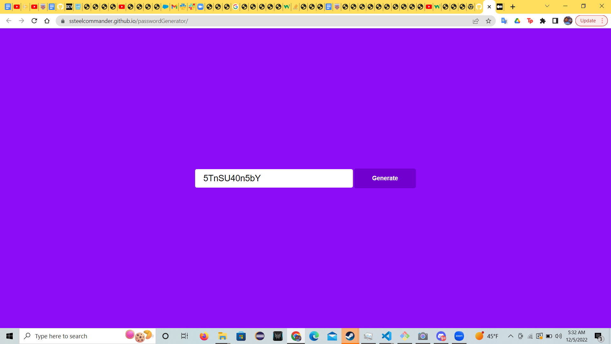Click the Google Translate extension icon
Screen dimensions: 611x344
[x=504, y=21]
